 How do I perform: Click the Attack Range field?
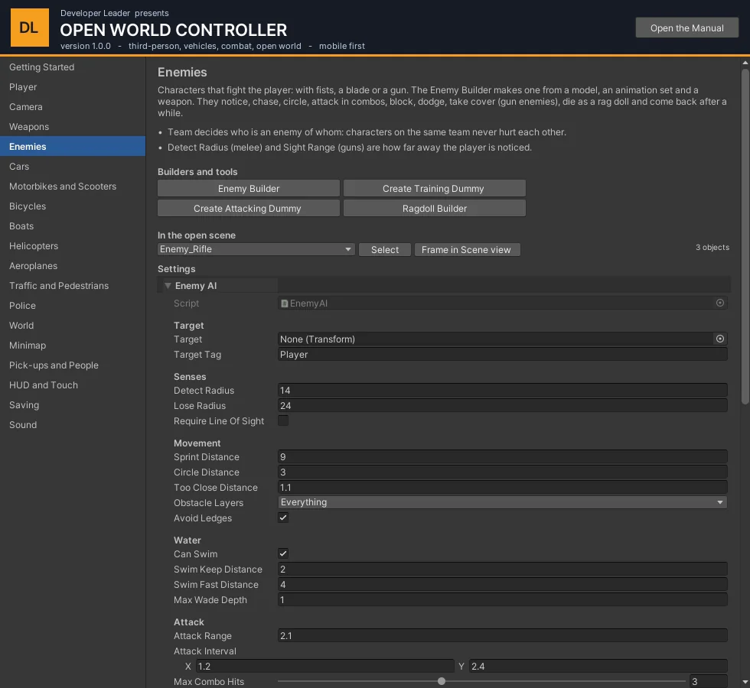[502, 635]
